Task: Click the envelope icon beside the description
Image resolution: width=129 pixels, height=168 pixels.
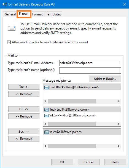Action: 12,28
